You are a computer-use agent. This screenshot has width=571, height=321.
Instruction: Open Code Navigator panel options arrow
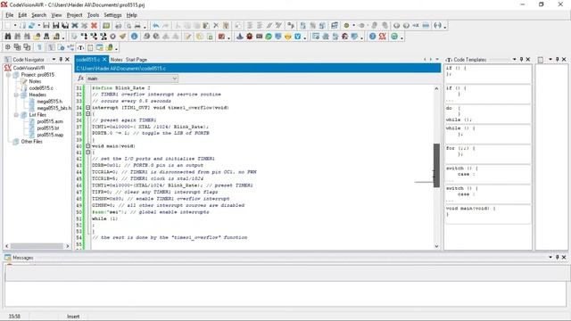pyautogui.click(x=54, y=60)
